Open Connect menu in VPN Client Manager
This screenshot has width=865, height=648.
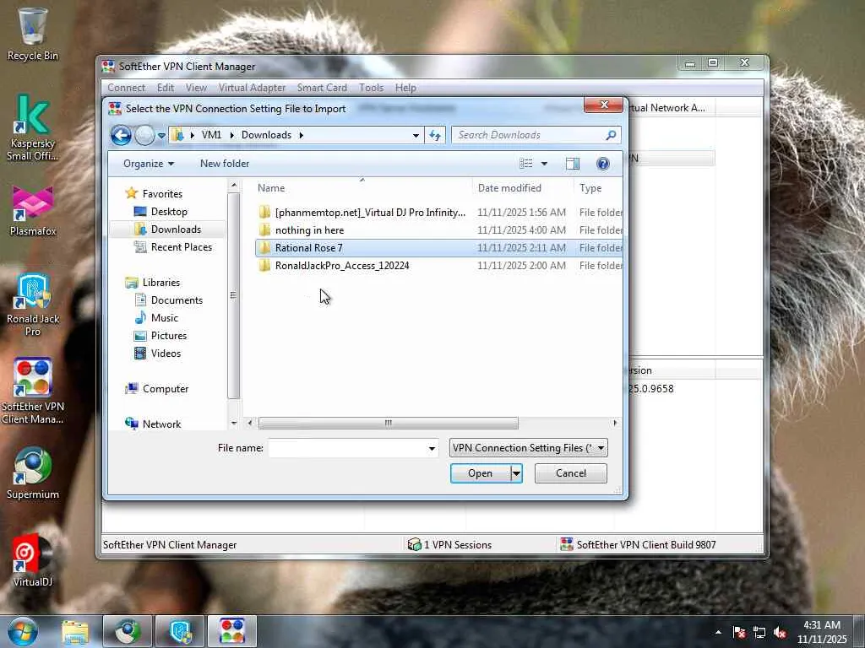point(127,88)
